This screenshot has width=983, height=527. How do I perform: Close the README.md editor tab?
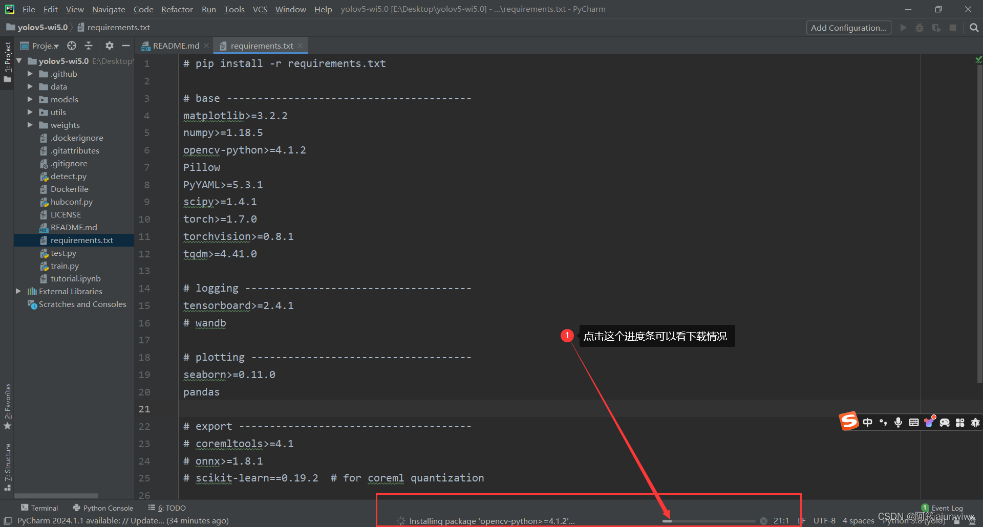206,46
